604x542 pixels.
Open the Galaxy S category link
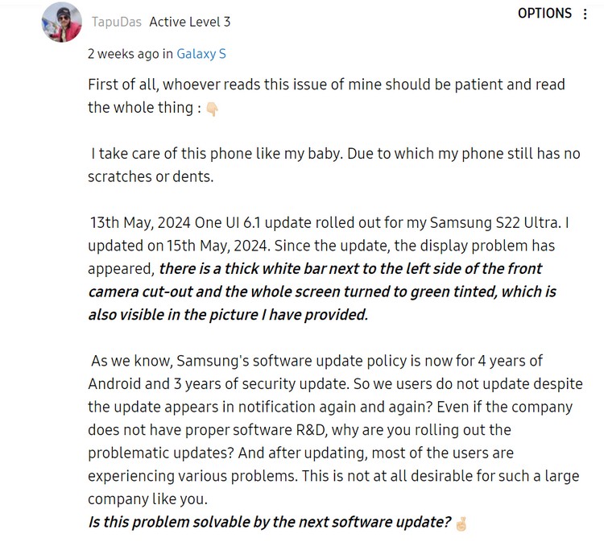coord(201,54)
